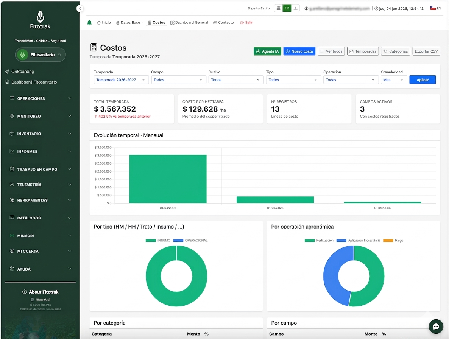Click the Mi Cuenta user icon
449x339 pixels.
point(12,251)
